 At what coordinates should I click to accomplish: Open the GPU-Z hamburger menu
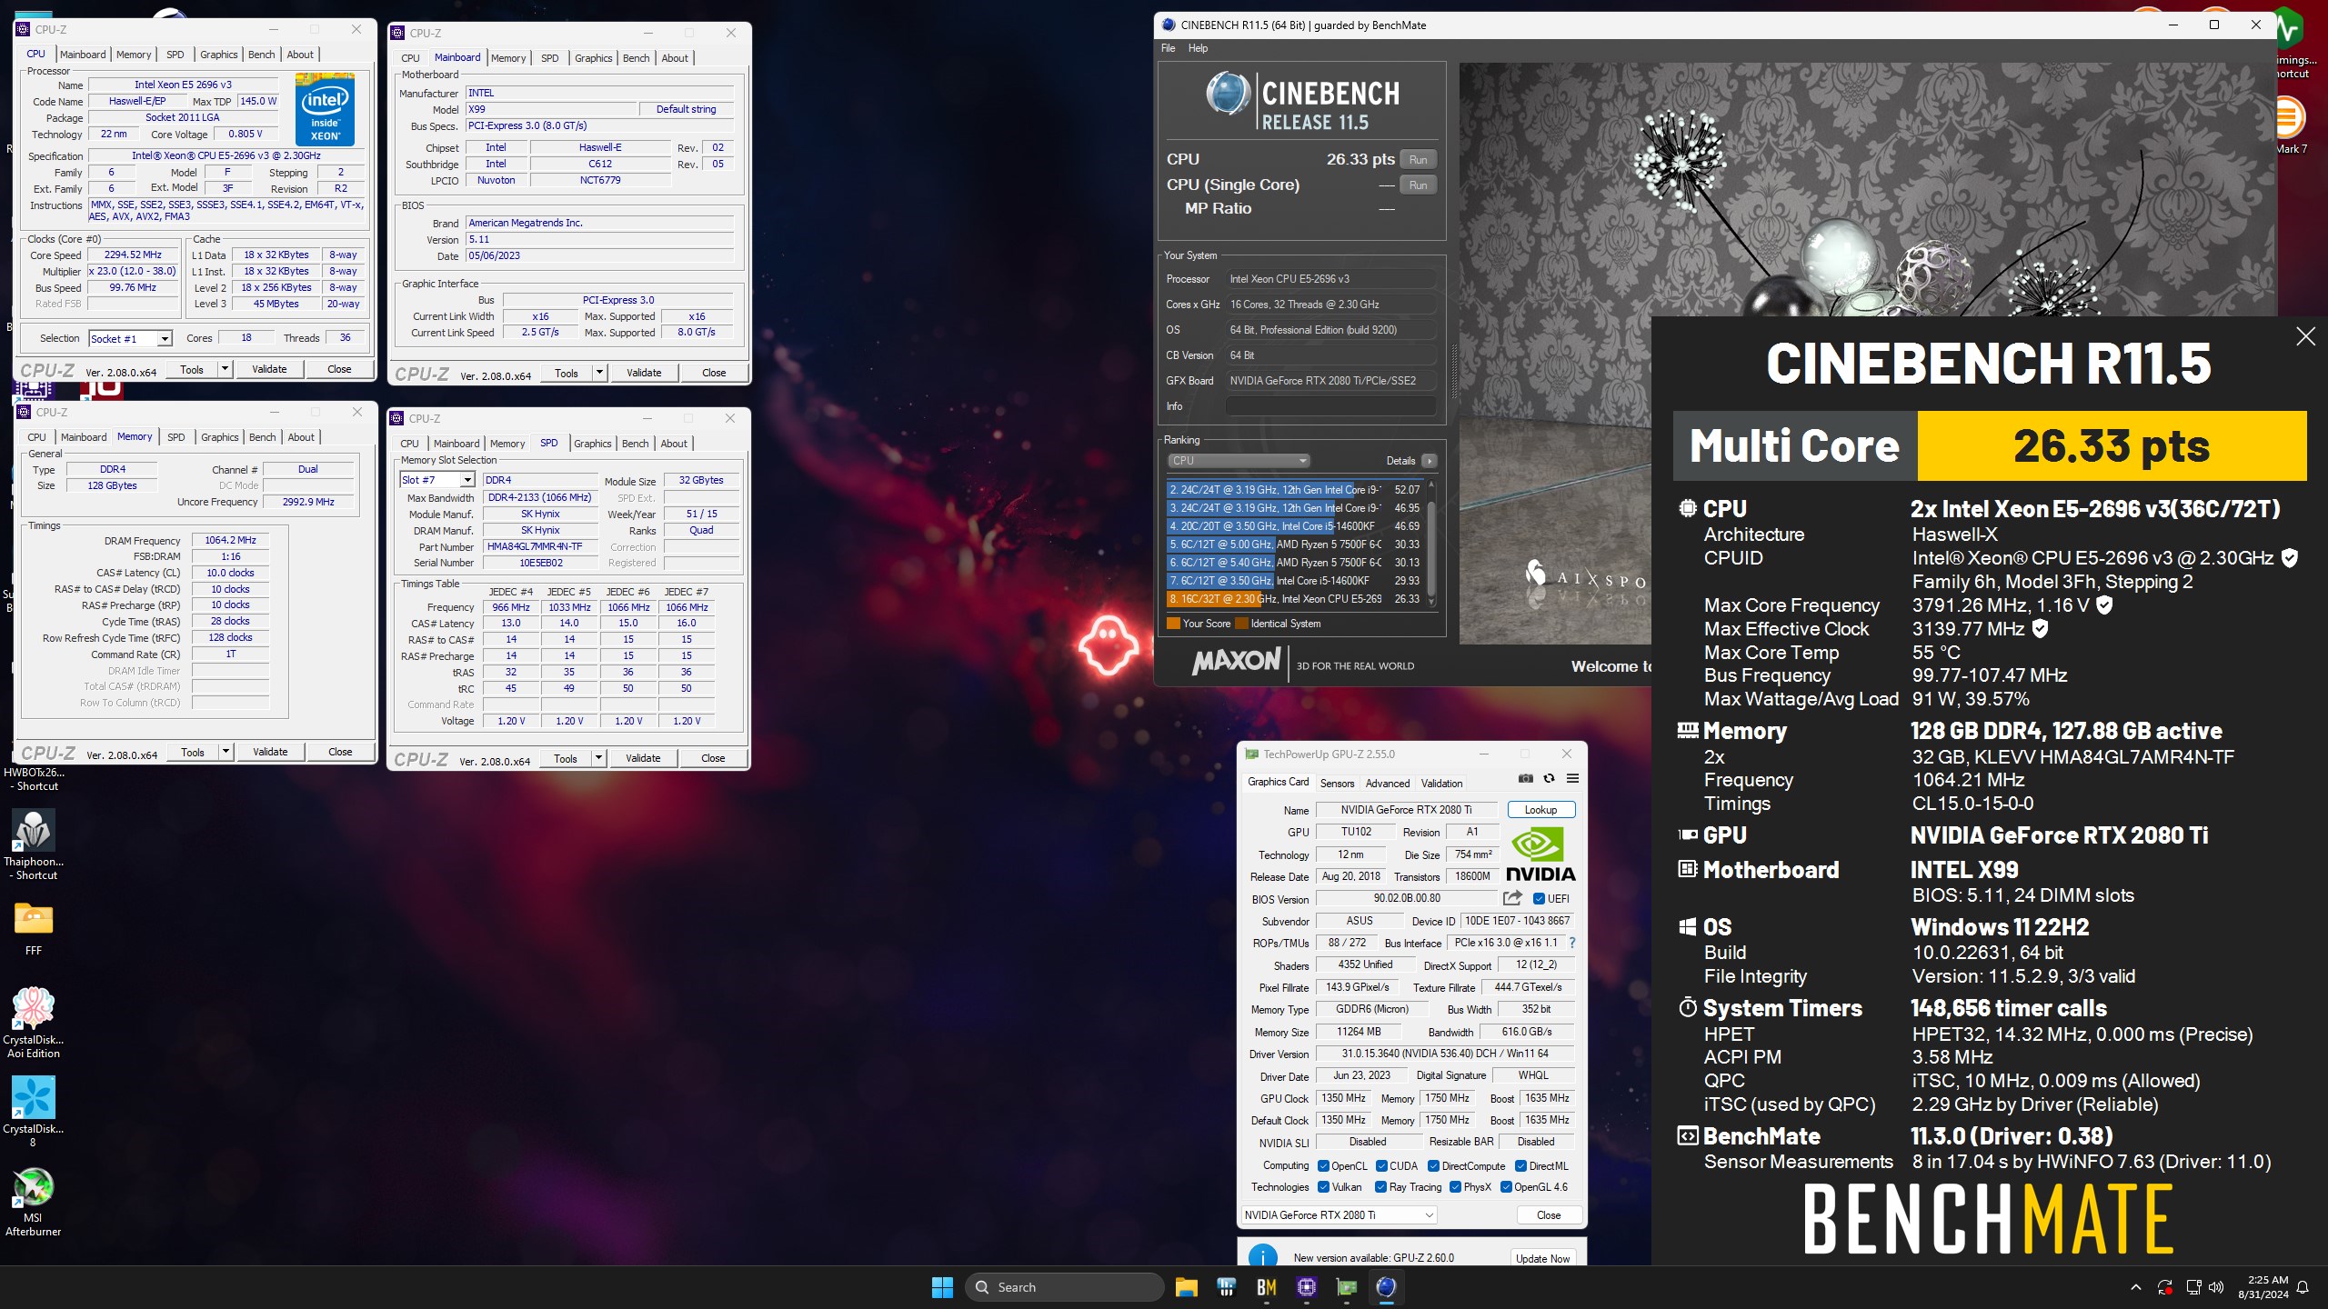point(1572,778)
